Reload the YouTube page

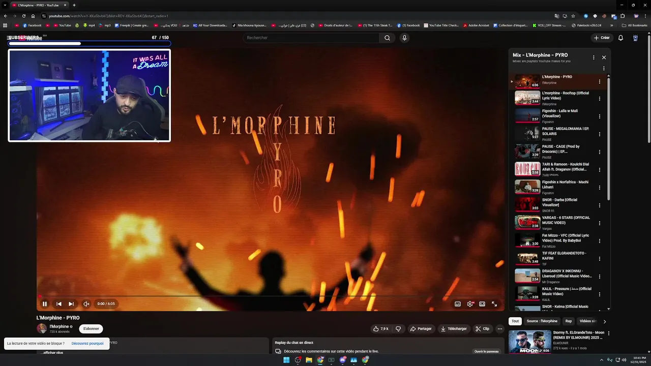coord(23,16)
